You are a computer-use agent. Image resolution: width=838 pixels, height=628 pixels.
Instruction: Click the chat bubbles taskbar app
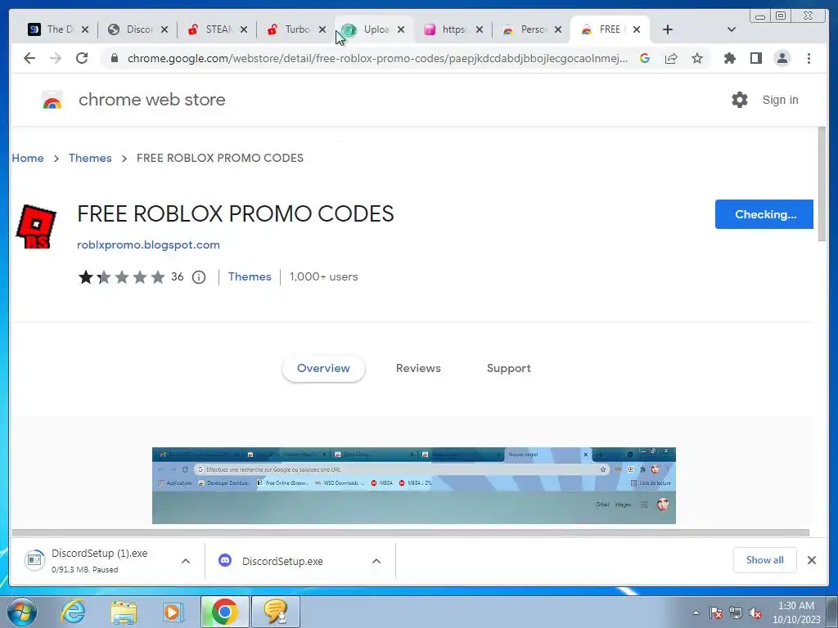pyautogui.click(x=275, y=612)
